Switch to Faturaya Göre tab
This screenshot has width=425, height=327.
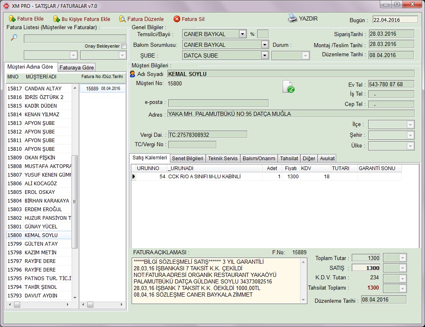point(77,67)
